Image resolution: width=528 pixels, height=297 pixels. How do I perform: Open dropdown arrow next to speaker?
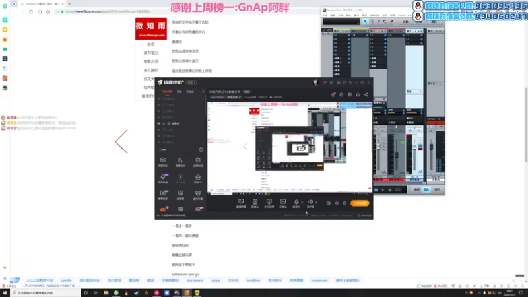316,203
